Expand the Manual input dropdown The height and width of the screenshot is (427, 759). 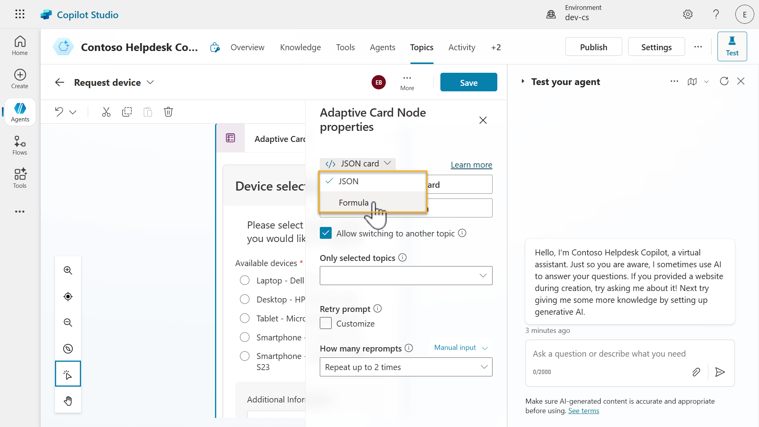pos(461,348)
